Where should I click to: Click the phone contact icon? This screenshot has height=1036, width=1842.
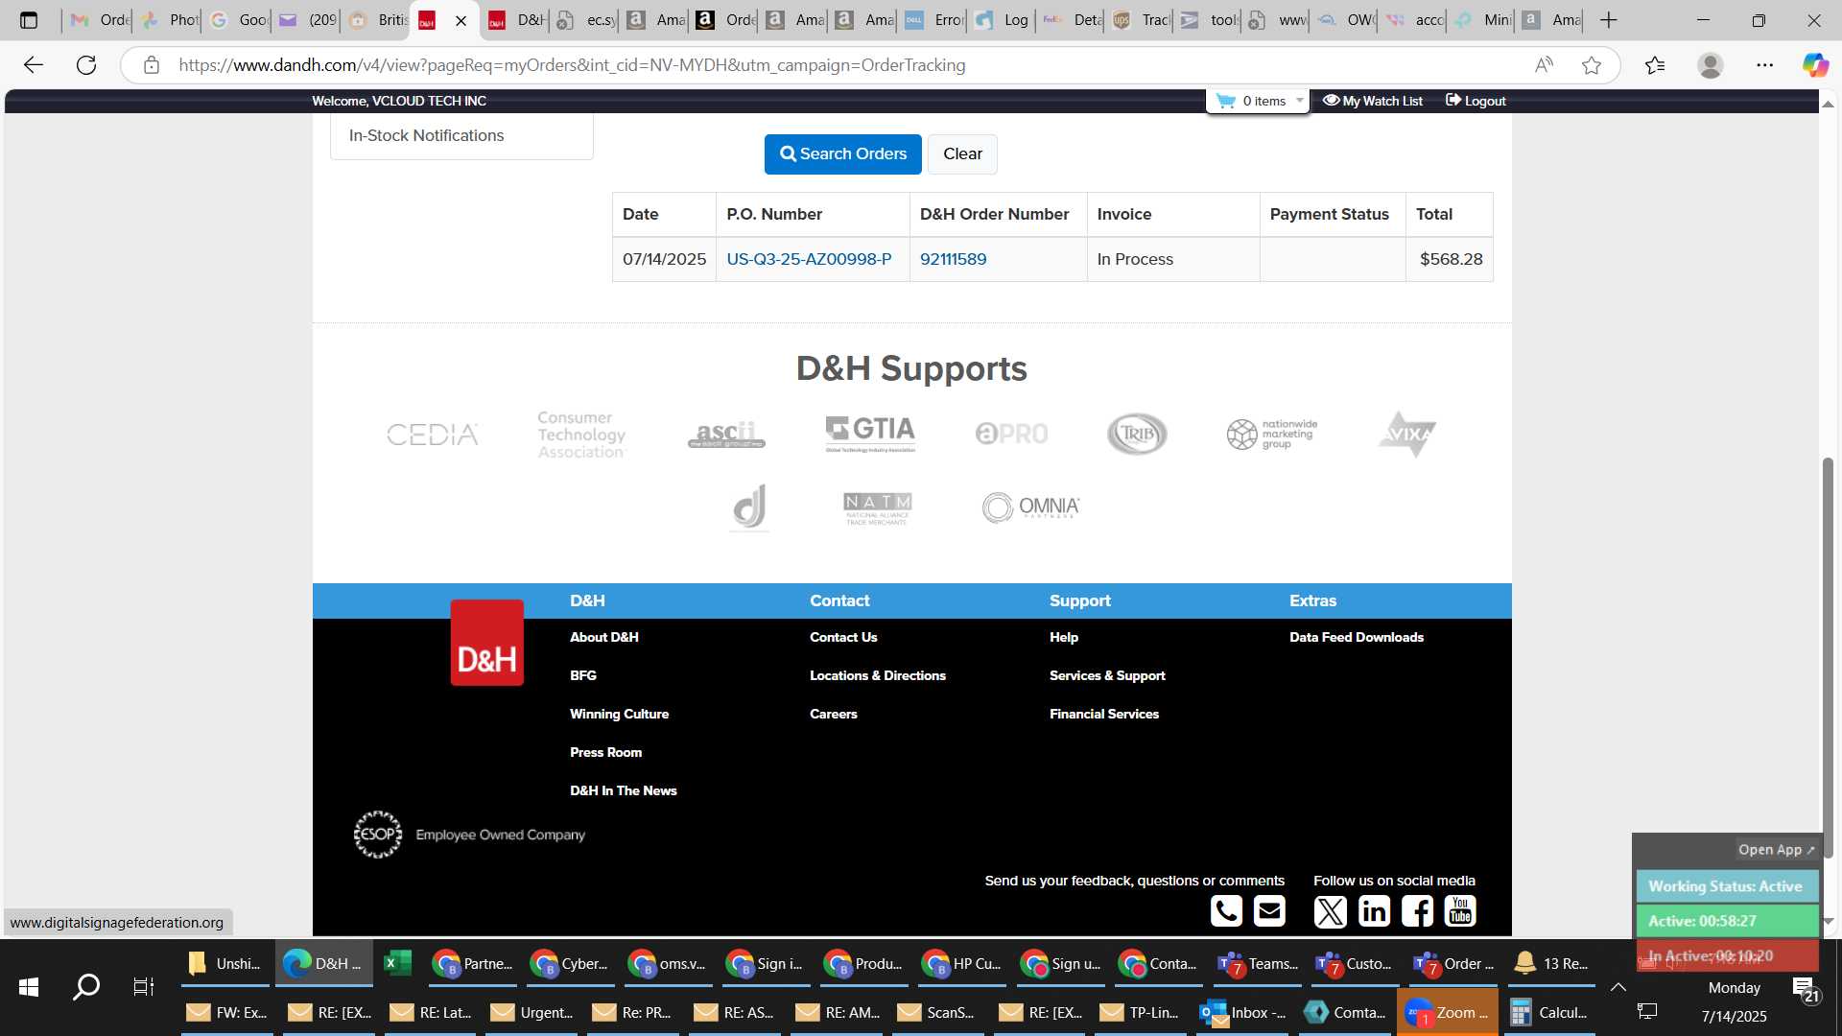coord(1226,910)
